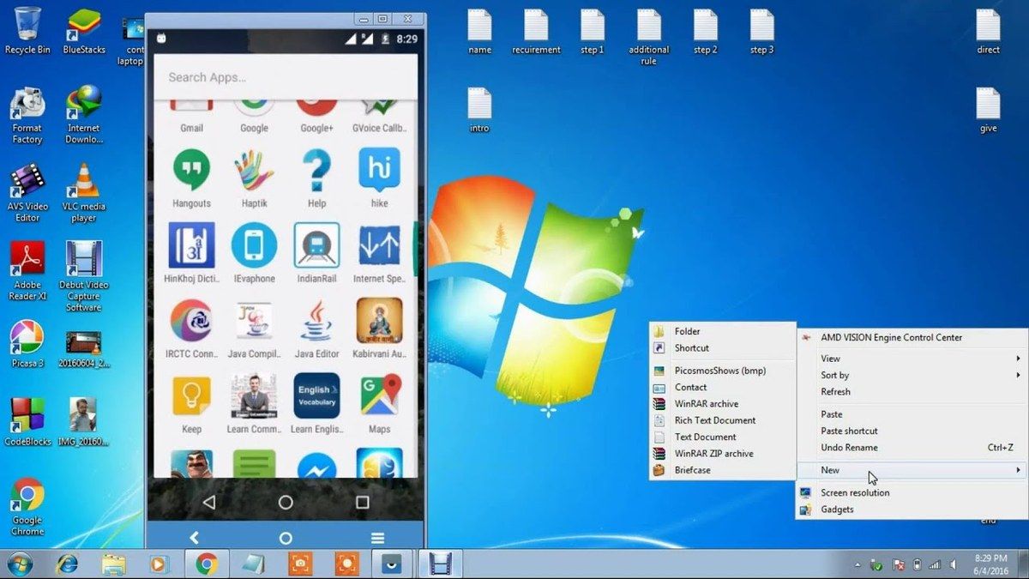1029x579 pixels.
Task: Expand the View submenu in context menu
Action: click(912, 359)
